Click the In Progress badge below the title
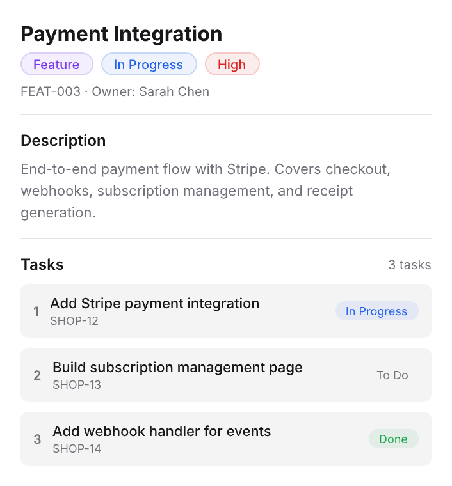This screenshot has height=486, width=452. (149, 65)
